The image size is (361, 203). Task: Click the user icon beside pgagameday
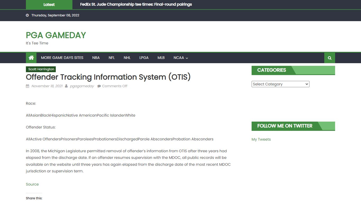coord(66,86)
